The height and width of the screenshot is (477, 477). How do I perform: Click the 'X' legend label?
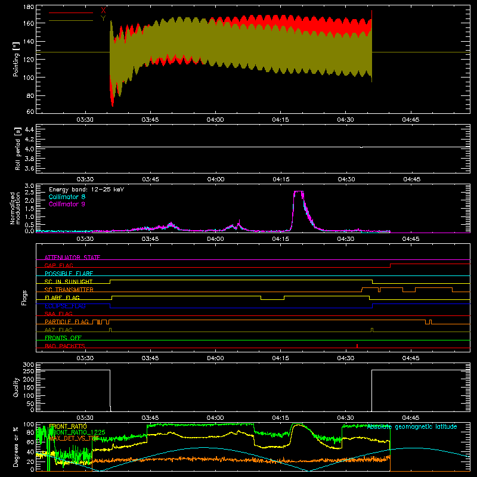(103, 10)
